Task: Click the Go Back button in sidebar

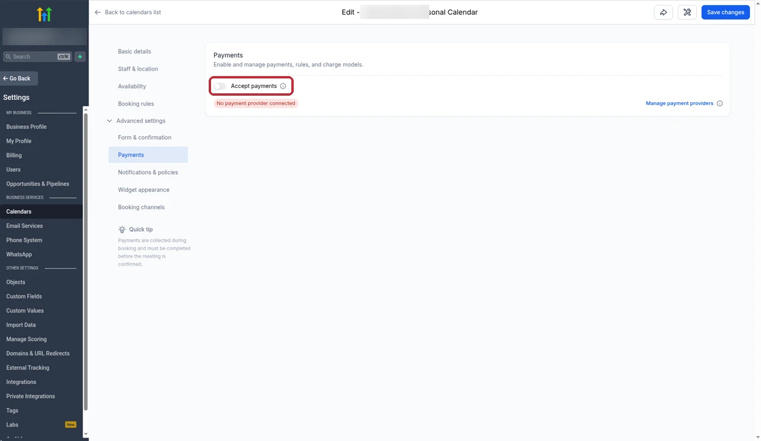Action: point(19,78)
